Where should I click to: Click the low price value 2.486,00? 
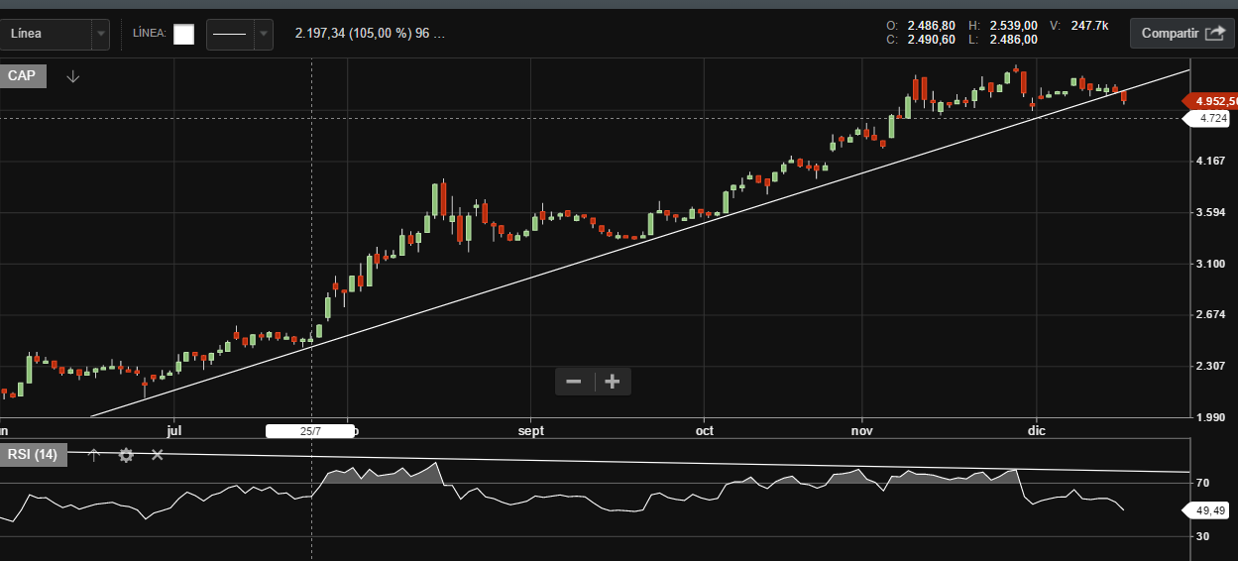pos(1013,40)
